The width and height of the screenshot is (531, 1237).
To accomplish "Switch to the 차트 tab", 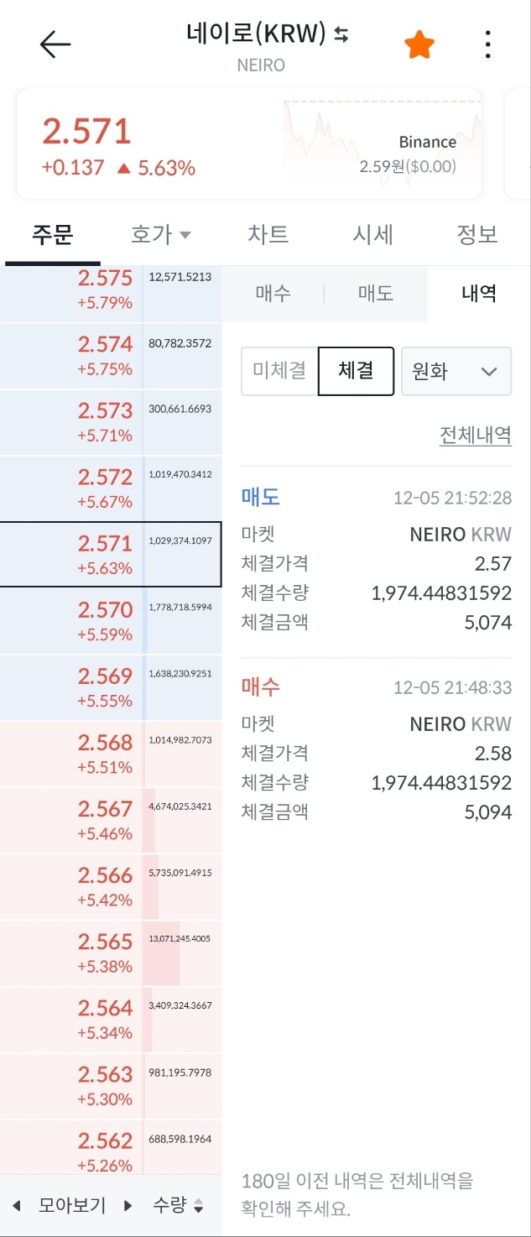I will point(268,235).
